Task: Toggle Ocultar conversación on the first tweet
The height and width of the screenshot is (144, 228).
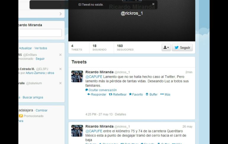Action: [101, 90]
